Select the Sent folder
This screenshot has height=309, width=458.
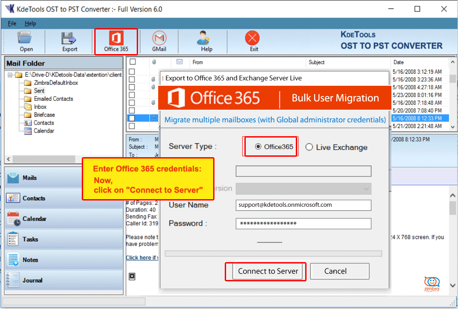pos(39,91)
